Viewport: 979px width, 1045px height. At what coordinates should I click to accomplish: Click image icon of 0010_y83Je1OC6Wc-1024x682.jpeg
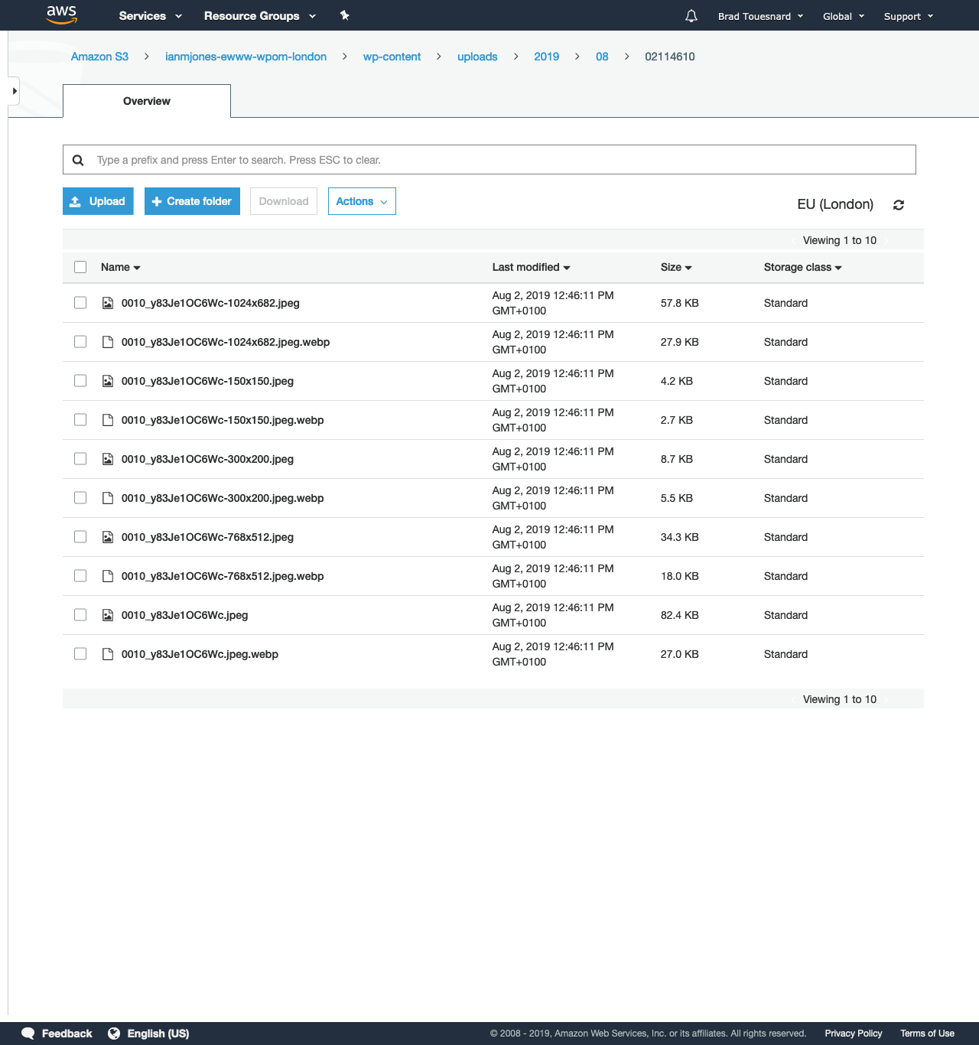[x=108, y=303]
